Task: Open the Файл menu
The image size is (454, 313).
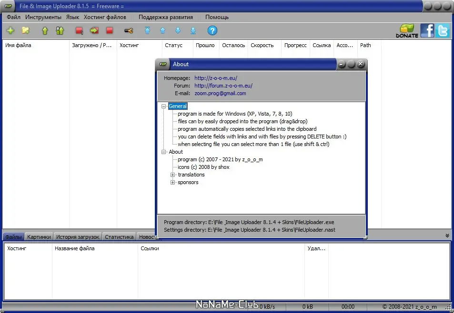Action: 14,17
